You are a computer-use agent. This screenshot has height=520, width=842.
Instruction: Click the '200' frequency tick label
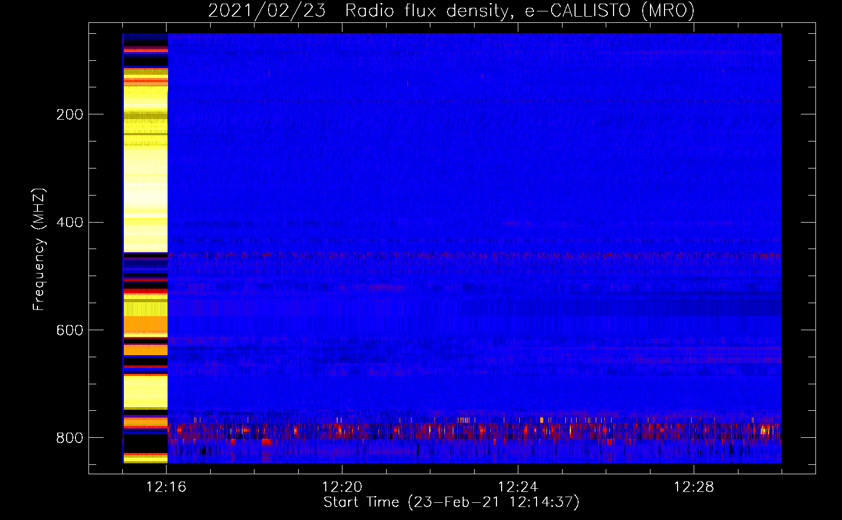(x=70, y=114)
